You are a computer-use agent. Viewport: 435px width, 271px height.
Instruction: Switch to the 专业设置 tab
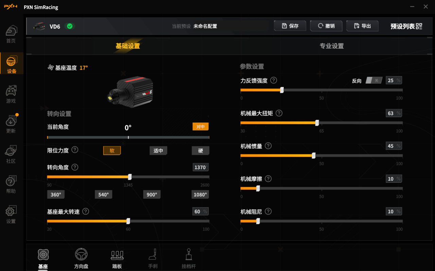[332, 46]
